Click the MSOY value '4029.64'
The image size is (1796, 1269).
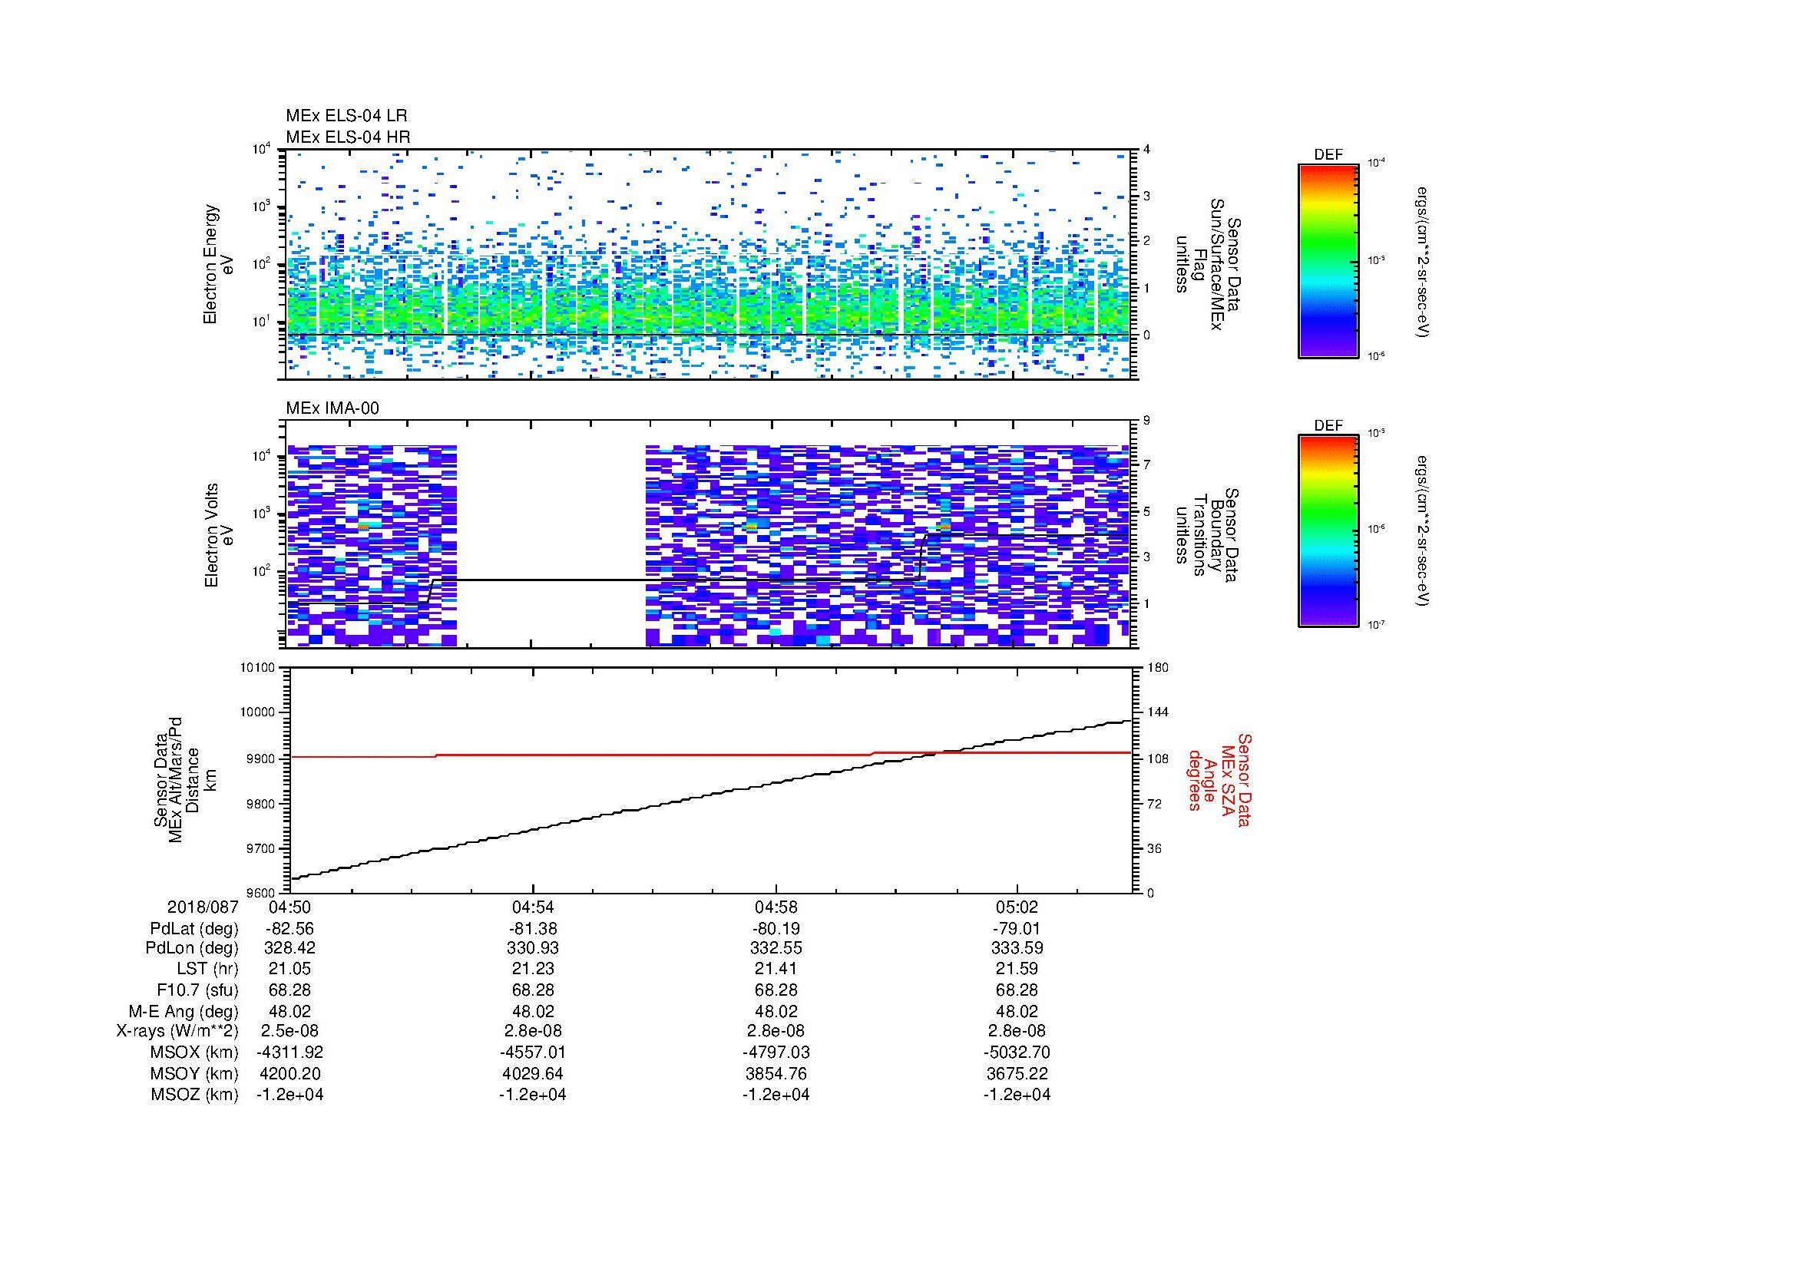coord(533,1073)
